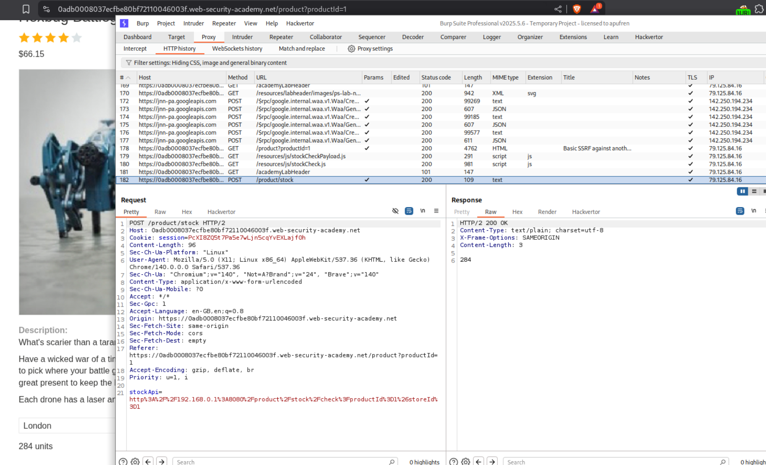Click the browser extensions puzzle icon
The width and height of the screenshot is (766, 465).
(759, 9)
